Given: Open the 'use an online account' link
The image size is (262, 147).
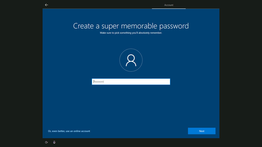Looking at the screenshot, I should (x=82, y=131).
